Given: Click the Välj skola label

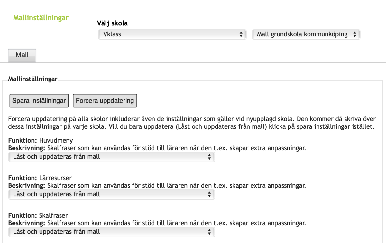Looking at the screenshot, I should 112,23.
